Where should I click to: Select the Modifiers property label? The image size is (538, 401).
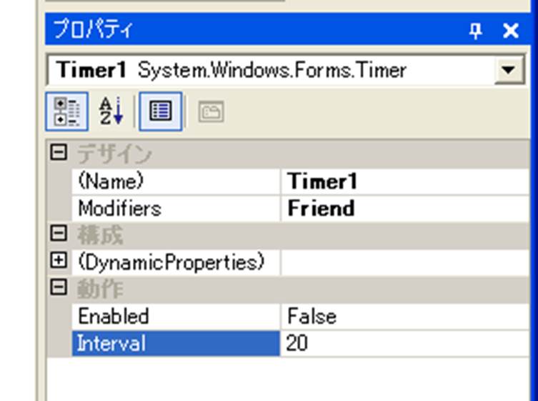(119, 208)
